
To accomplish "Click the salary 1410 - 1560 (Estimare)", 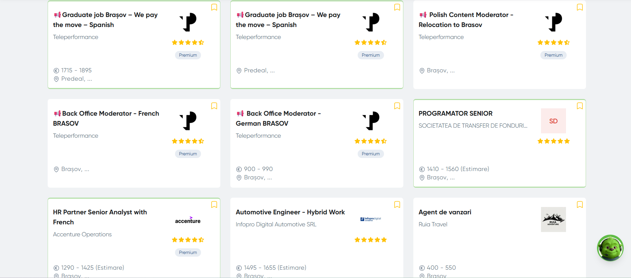I will click(x=458, y=169).
